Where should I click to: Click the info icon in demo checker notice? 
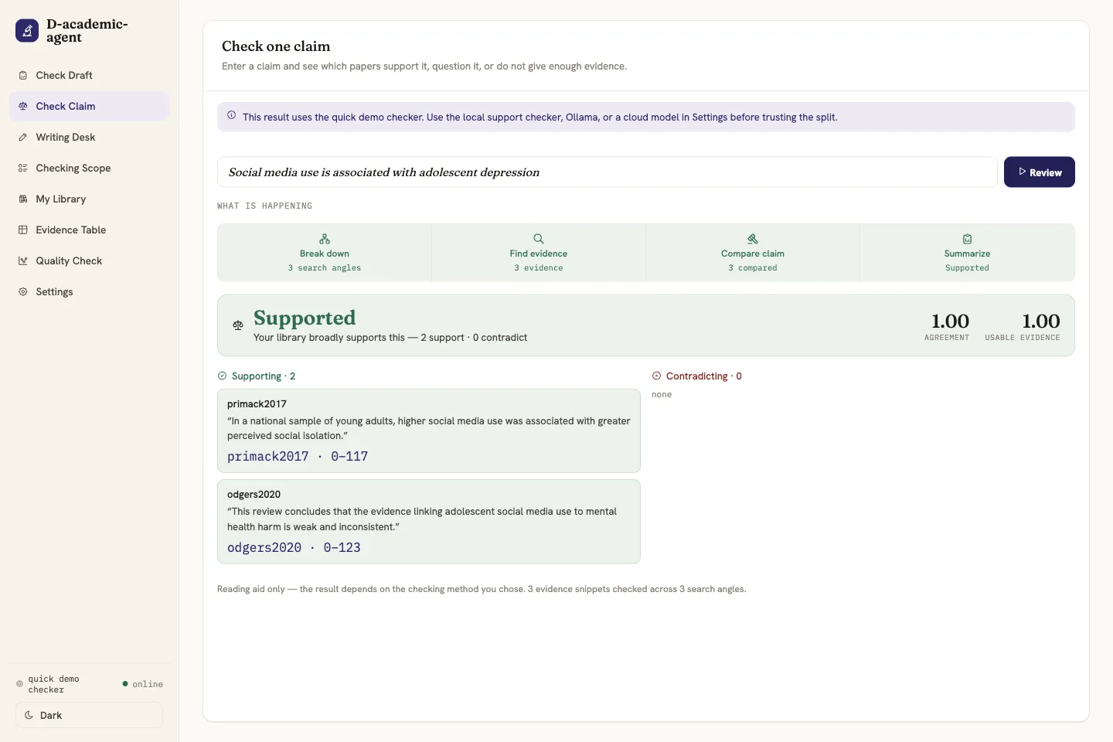[231, 115]
